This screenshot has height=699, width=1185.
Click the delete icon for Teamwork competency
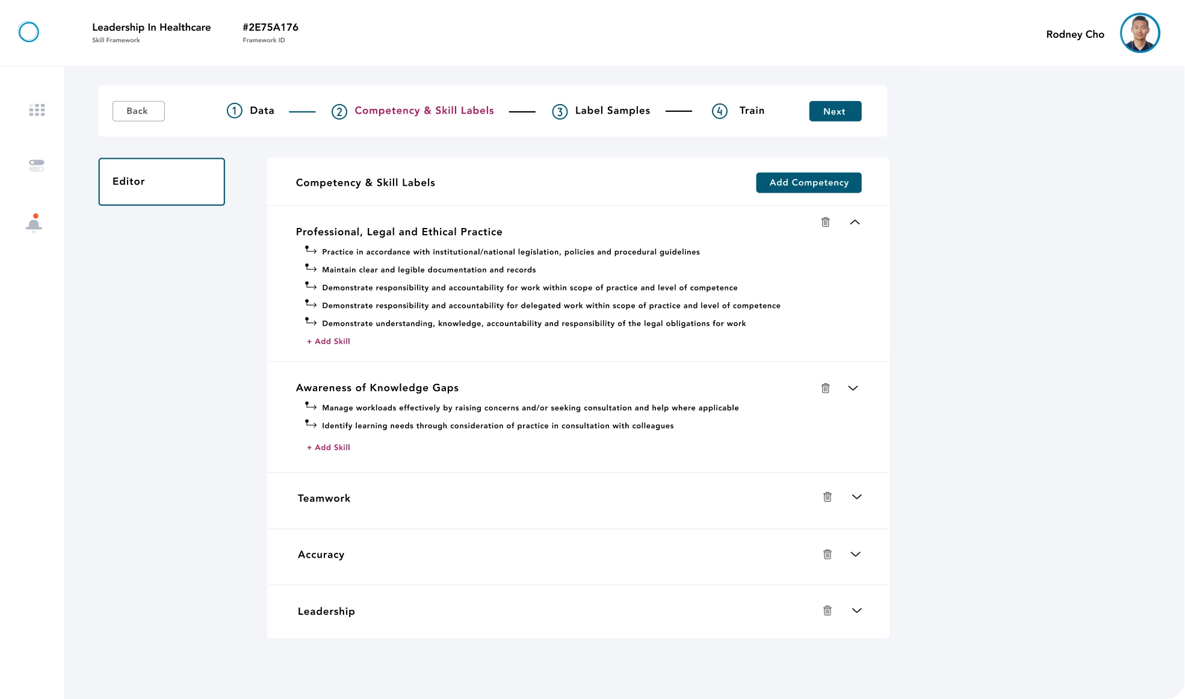click(x=827, y=497)
